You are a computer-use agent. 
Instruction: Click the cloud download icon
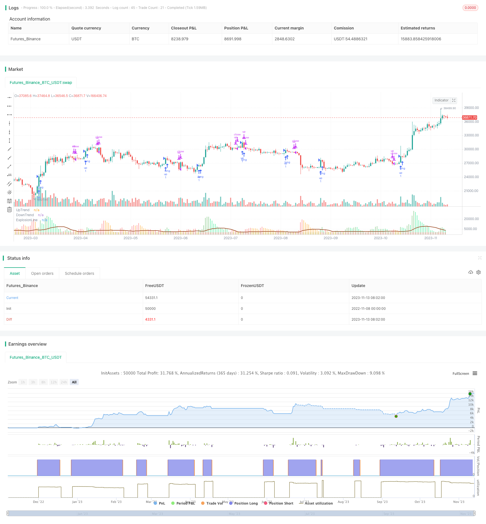pos(471,272)
